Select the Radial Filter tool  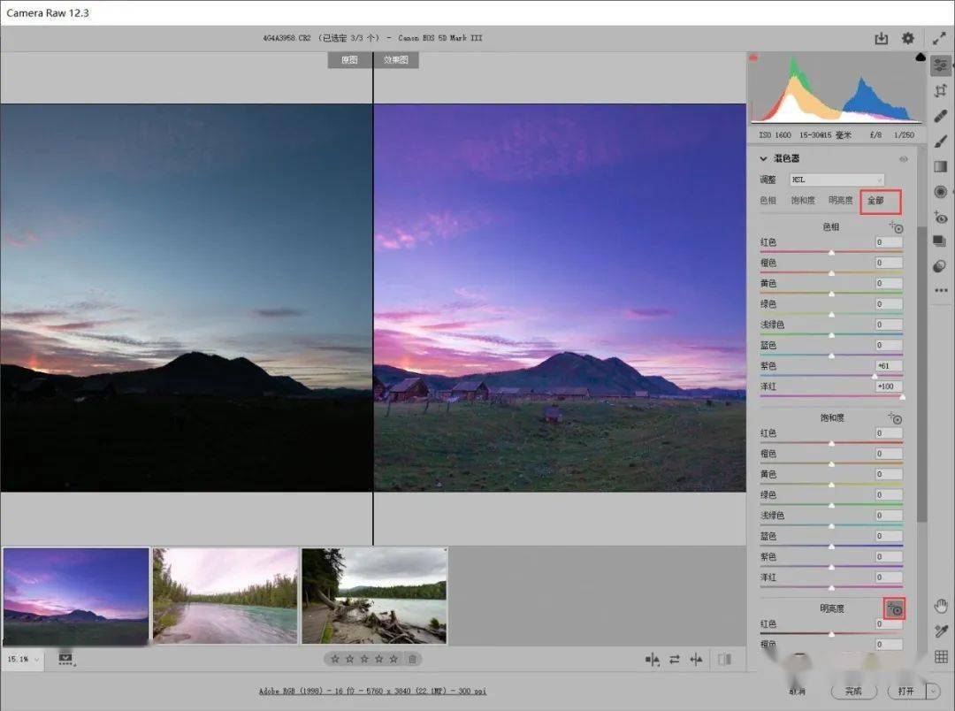[x=941, y=192]
